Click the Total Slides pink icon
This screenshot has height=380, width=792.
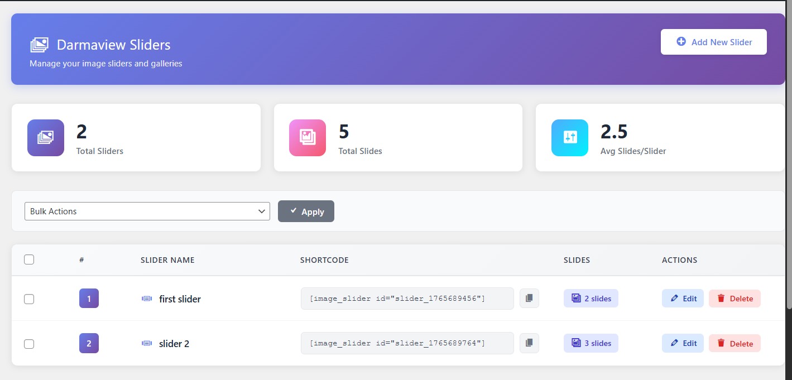[308, 138]
